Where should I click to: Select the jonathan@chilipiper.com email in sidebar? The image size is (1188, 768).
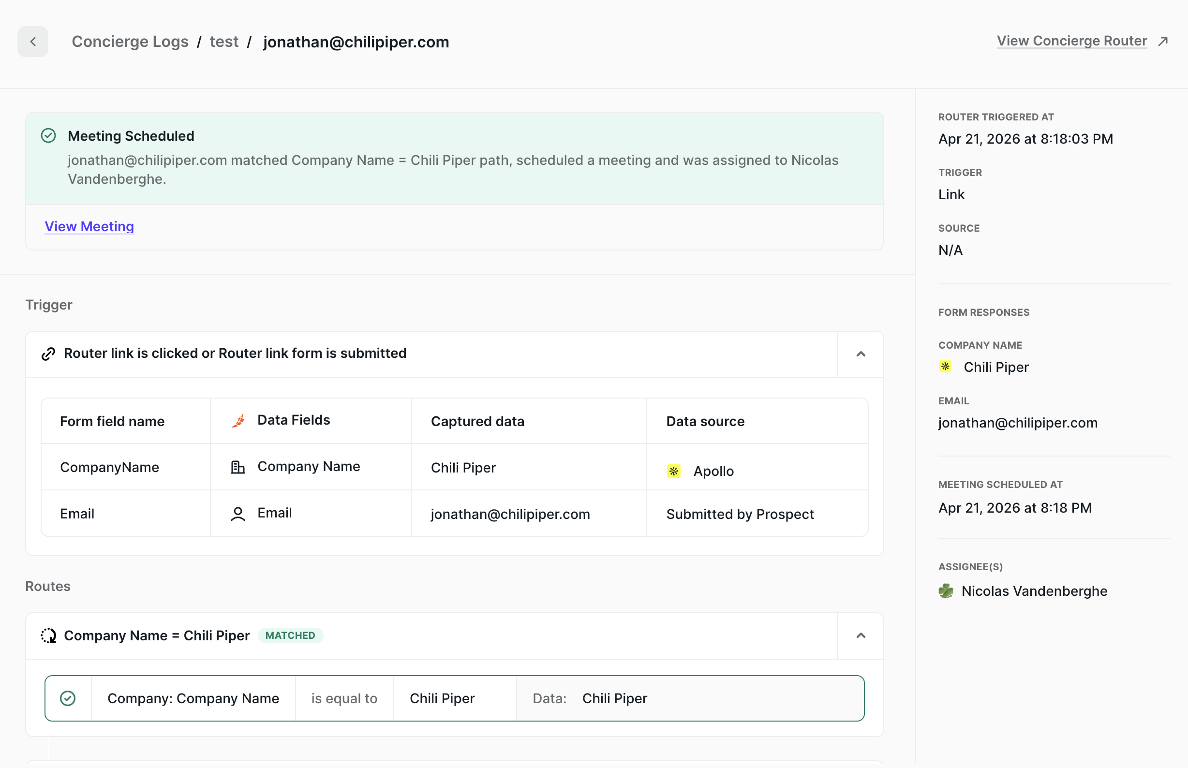[1017, 422]
